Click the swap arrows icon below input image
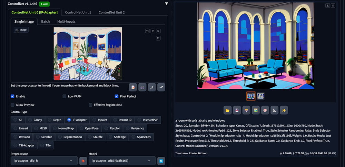The height and width of the screenshot is (167, 345). coord(152,87)
